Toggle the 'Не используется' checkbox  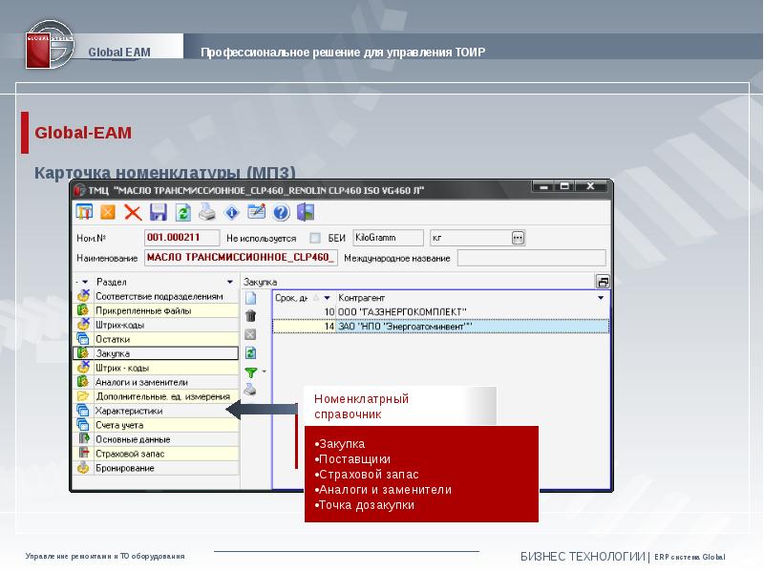pos(315,237)
